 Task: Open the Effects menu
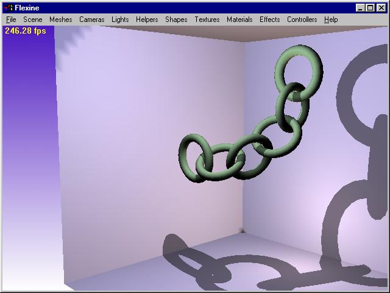coord(269,20)
